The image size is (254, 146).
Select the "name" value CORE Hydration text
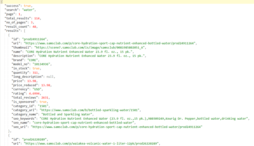pos(79,52)
